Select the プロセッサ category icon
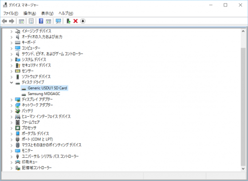 pyautogui.click(x=18, y=128)
